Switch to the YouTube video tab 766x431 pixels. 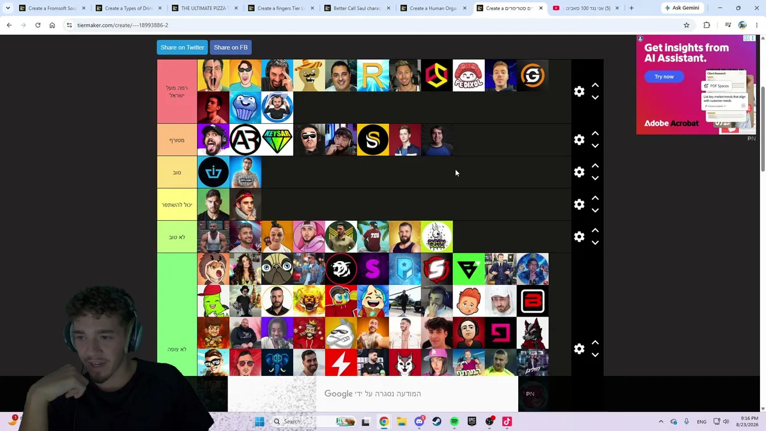click(586, 8)
